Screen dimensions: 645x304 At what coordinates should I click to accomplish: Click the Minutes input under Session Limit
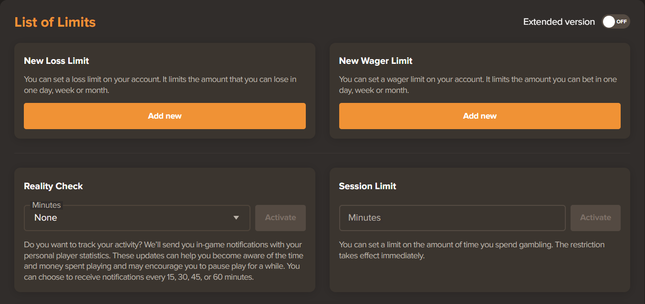click(x=452, y=218)
